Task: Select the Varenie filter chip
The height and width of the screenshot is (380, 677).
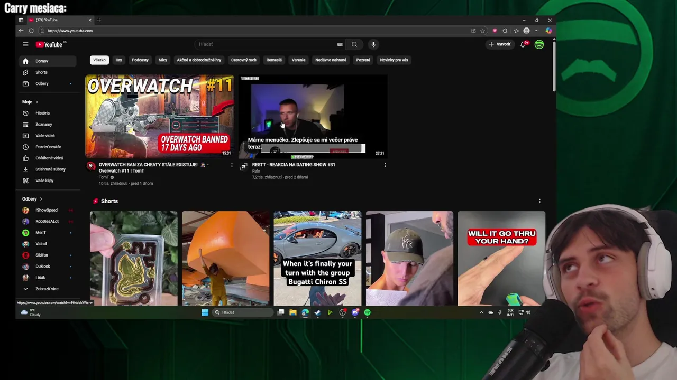Action: pyautogui.click(x=298, y=60)
